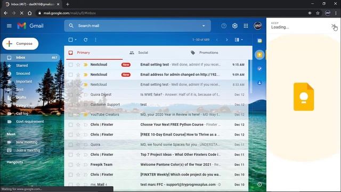Select the Customer Support email checkbox
Image resolution: width=341 pixels, height=192 pixels.
[x=71, y=105]
